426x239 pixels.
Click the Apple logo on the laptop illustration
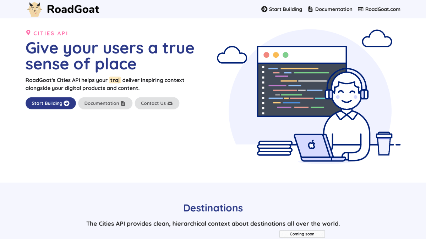(x=312, y=144)
